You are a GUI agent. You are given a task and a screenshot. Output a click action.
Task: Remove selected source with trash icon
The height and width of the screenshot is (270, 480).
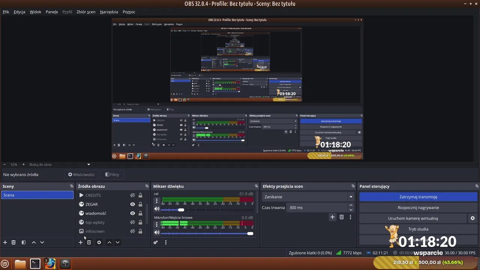tap(89, 243)
